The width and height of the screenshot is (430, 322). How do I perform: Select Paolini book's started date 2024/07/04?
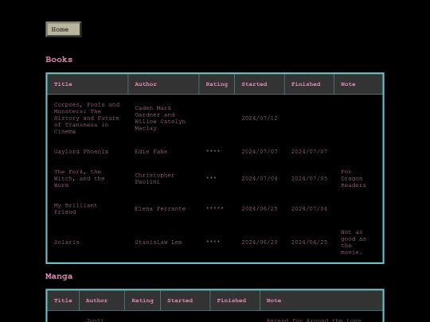260,178
